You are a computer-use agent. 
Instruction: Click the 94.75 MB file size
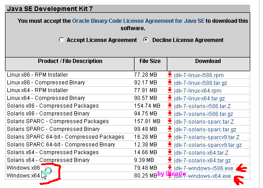[x=145, y=114]
